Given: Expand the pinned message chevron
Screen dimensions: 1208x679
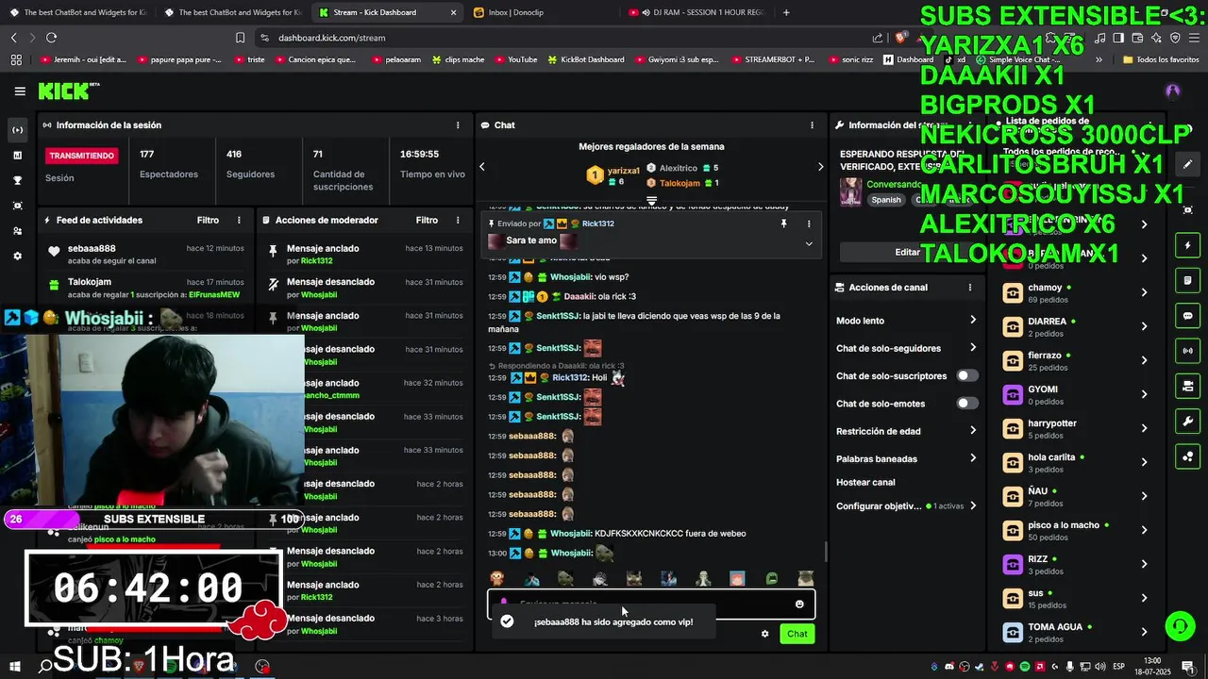Looking at the screenshot, I should coord(809,243).
